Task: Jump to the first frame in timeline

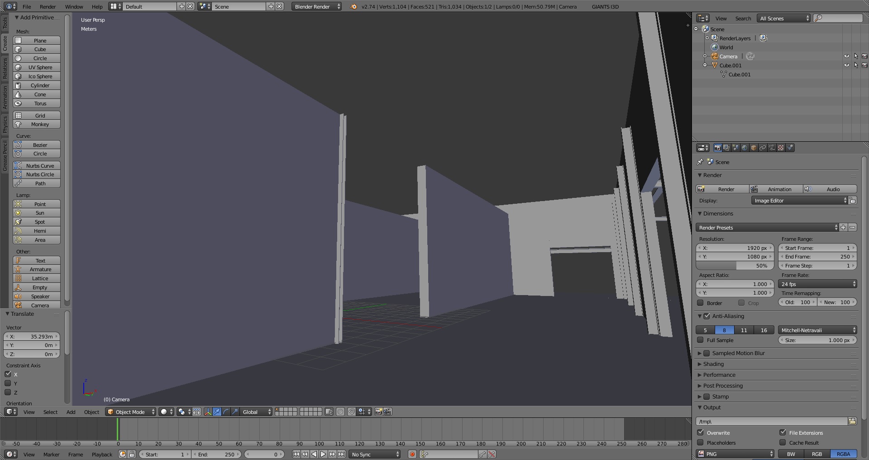Action: (296, 454)
